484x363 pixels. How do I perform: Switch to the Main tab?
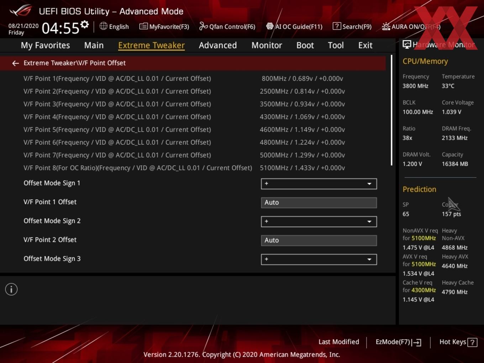click(x=94, y=45)
